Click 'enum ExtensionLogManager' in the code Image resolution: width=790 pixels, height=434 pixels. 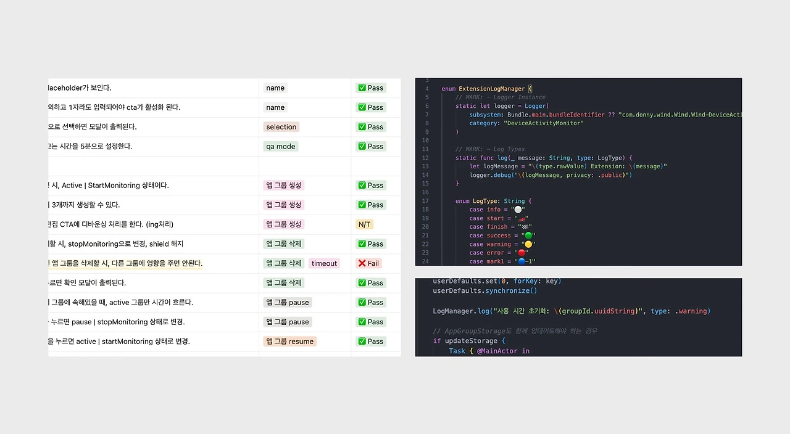[483, 89]
